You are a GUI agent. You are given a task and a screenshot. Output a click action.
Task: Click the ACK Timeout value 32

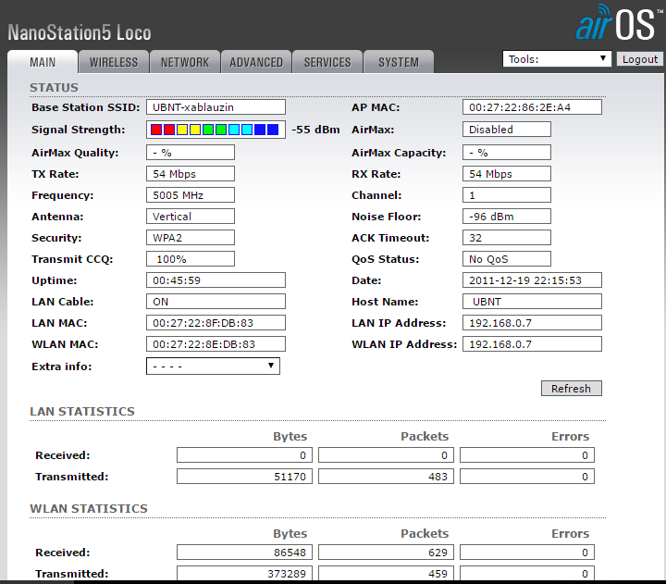tap(507, 238)
